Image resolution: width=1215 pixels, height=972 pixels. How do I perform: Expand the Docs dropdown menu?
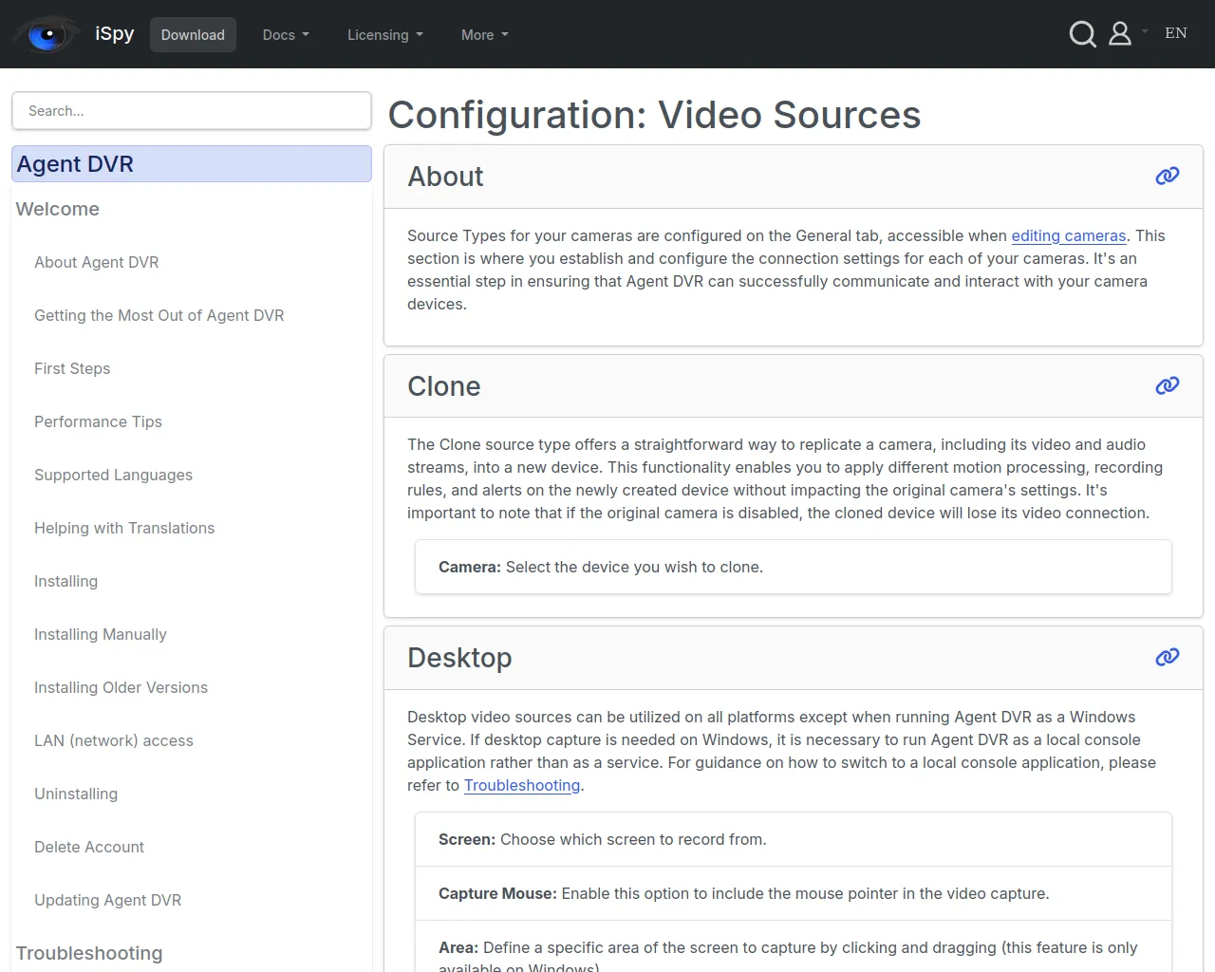pyautogui.click(x=286, y=35)
